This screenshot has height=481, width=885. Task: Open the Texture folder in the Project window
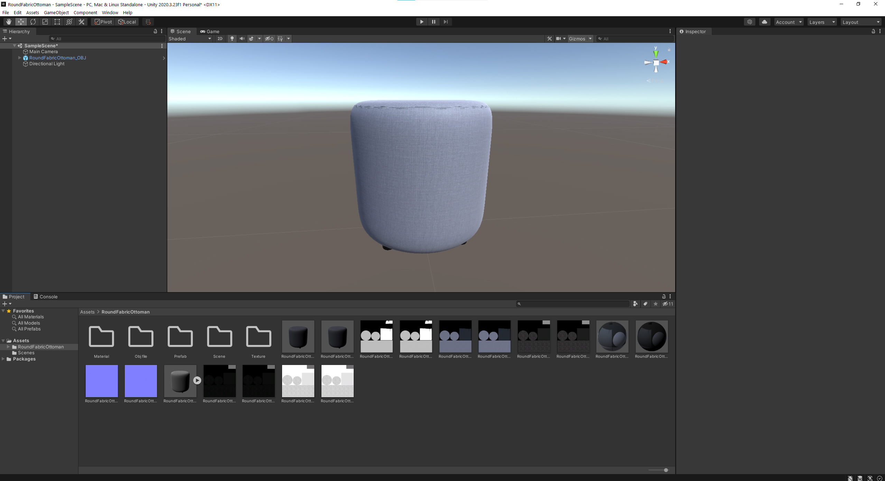(258, 337)
